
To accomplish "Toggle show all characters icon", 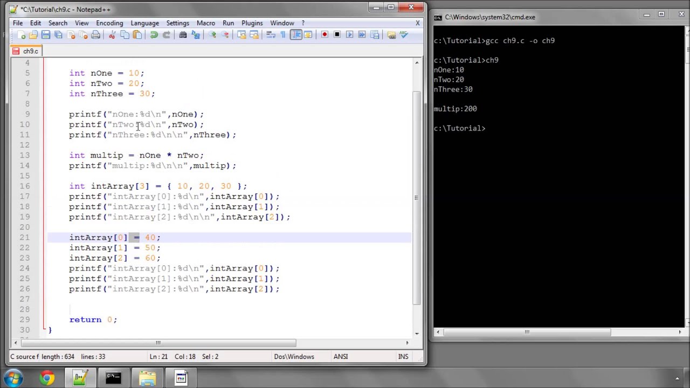I will coord(283,35).
